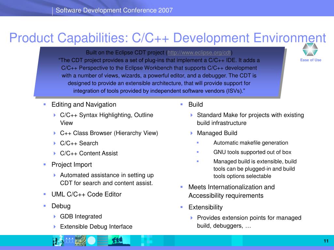
Task: Click 'C/C++ Syntax Highlighting, Outline View' item
Action: pyautogui.click(x=107, y=119)
